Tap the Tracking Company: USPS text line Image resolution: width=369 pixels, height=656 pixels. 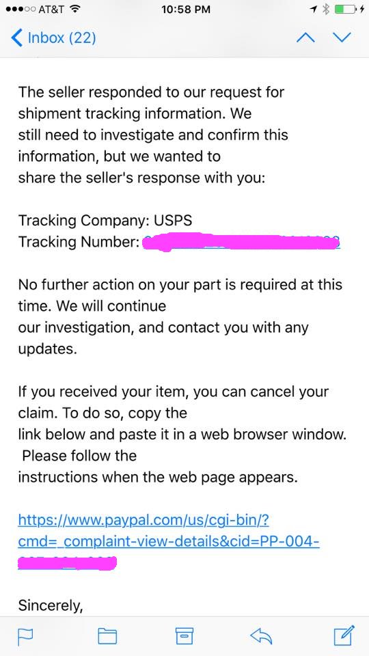pyautogui.click(x=105, y=220)
